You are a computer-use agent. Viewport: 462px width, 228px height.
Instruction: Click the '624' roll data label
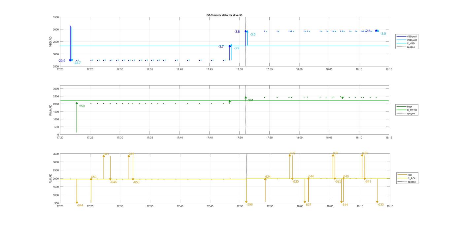coord(268,177)
